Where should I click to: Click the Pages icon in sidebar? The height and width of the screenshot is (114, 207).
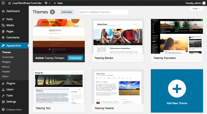click(3, 31)
